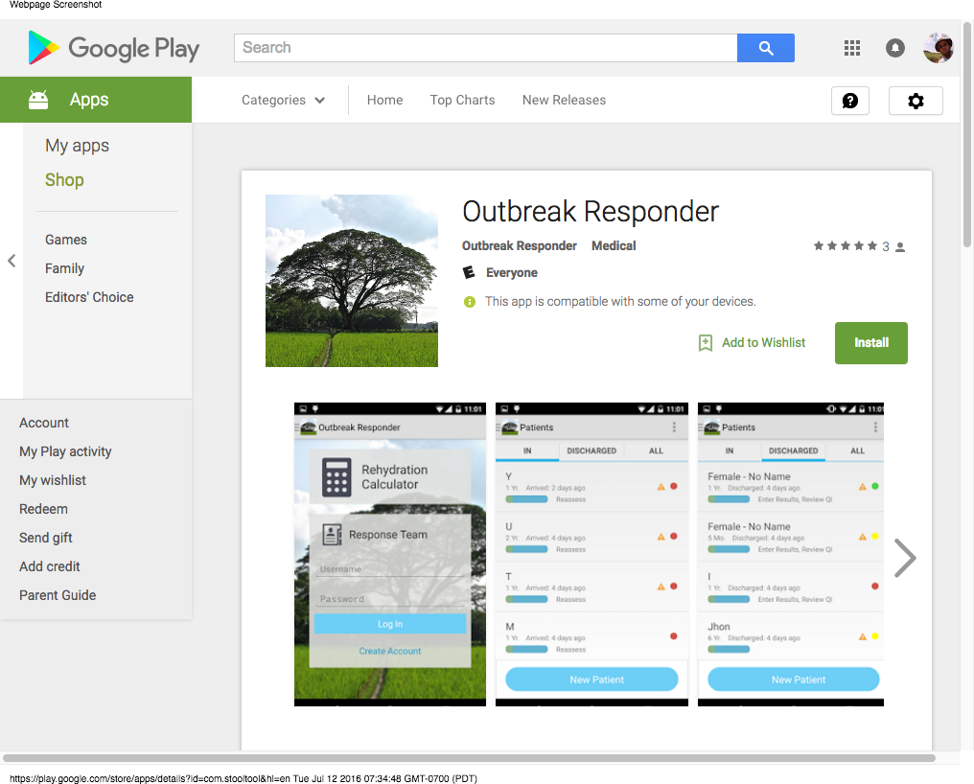Image resolution: width=974 pixels, height=784 pixels.
Task: Open the Medical category link
Action: point(614,246)
